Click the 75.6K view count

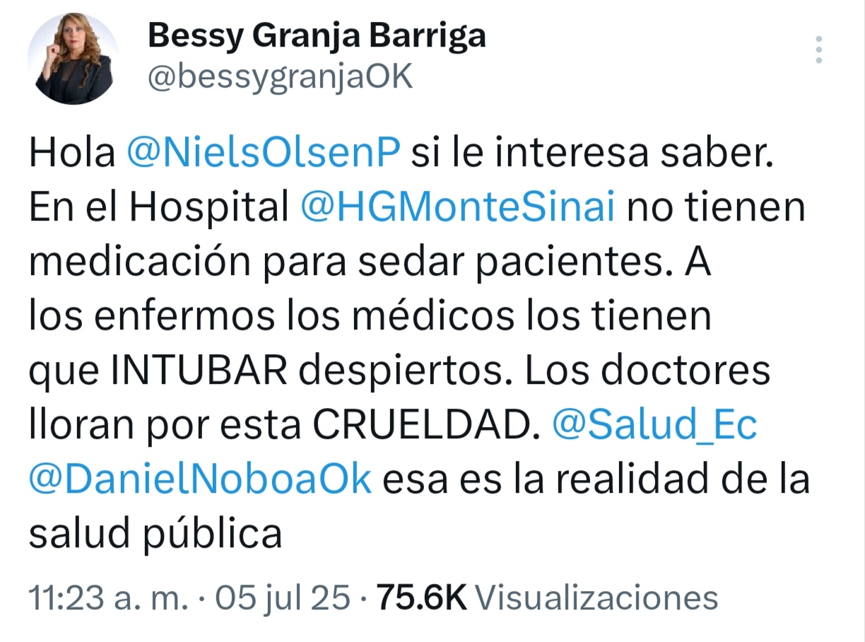coord(421,598)
